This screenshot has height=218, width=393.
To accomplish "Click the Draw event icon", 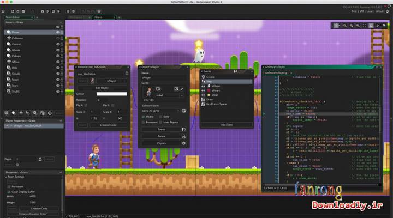I will [x=203, y=100].
